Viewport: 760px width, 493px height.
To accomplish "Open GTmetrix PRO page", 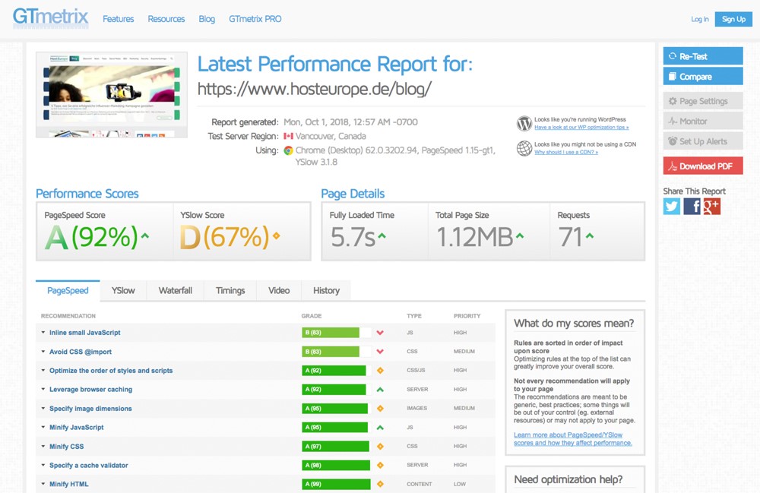I will 255,19.
